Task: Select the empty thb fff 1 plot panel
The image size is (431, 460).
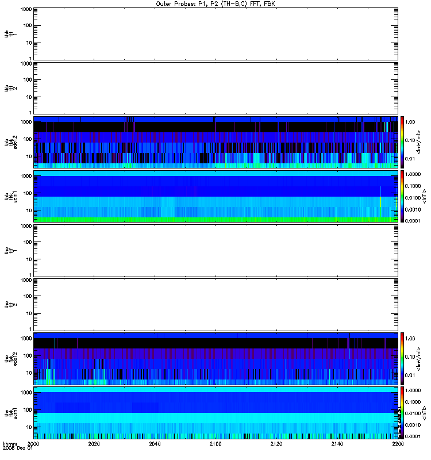Action: (215, 34)
